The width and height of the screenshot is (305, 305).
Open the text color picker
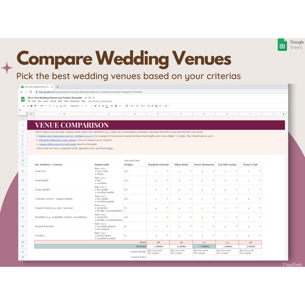pyautogui.click(x=106, y=106)
